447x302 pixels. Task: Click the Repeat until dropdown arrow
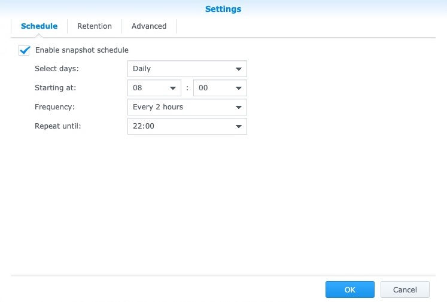coord(239,126)
